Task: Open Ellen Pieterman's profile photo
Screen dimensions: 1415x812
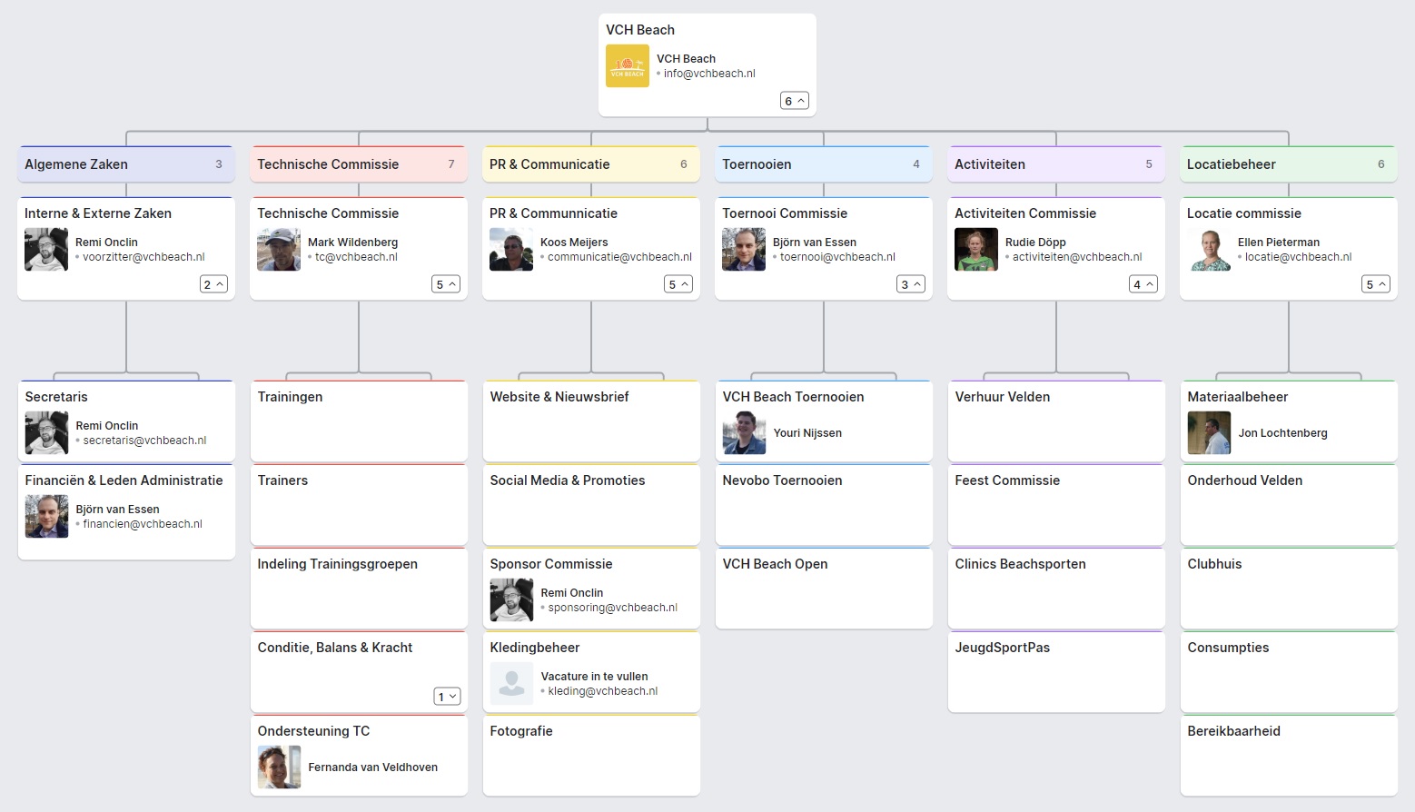Action: click(1209, 250)
